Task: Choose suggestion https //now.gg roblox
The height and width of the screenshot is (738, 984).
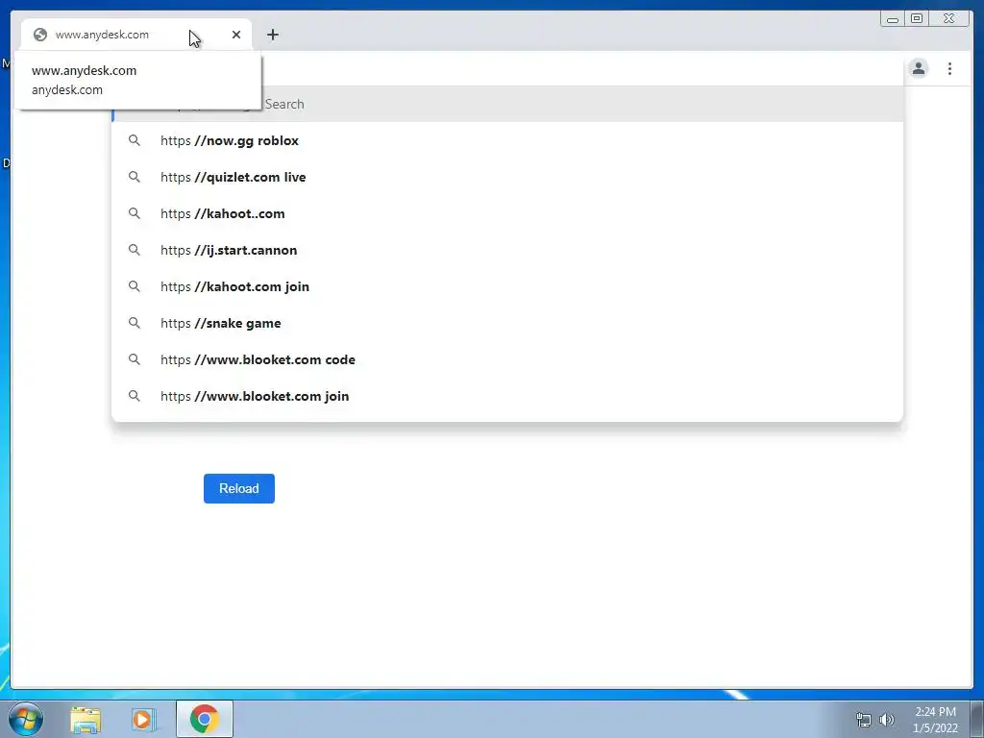Action: point(507,140)
